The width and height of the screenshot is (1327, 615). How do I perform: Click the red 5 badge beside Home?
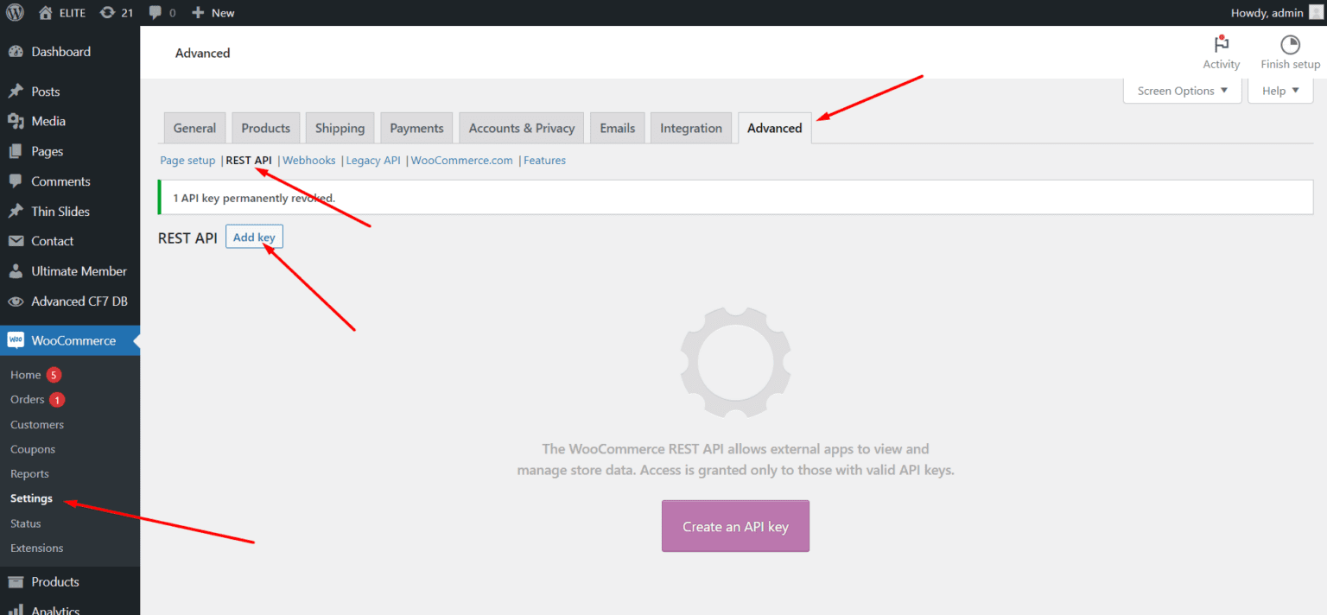54,375
